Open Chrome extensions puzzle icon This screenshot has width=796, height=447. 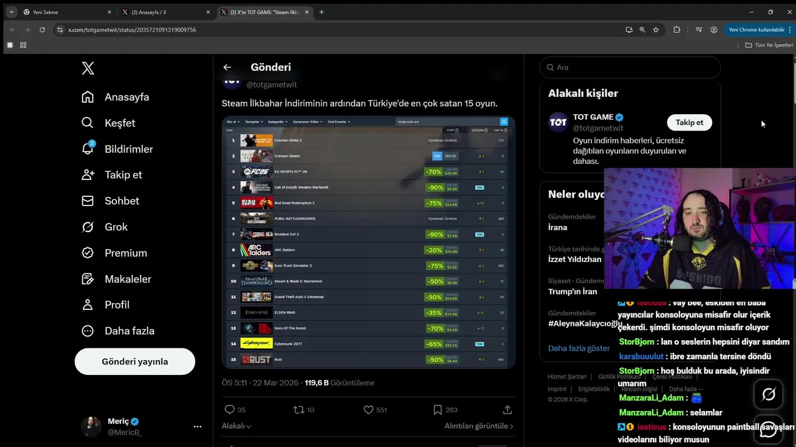pos(677,30)
